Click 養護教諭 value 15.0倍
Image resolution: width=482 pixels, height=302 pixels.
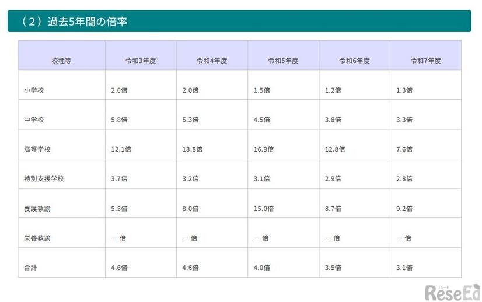[x=264, y=209]
